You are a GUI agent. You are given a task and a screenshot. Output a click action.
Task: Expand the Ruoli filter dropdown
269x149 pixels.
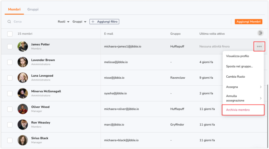pos(63,22)
